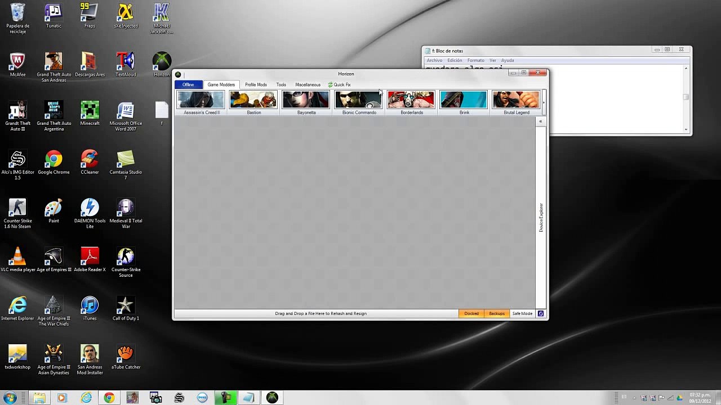Image resolution: width=721 pixels, height=405 pixels.
Task: Open the Brutal Legend modder
Action: point(516,103)
